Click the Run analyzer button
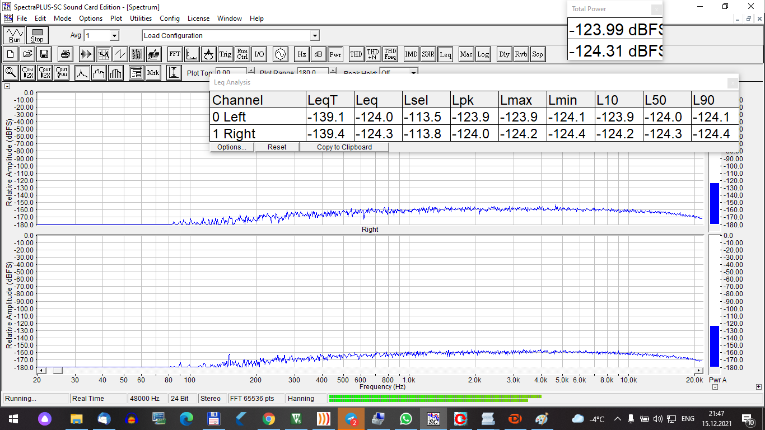The height and width of the screenshot is (430, 765). tap(15, 35)
